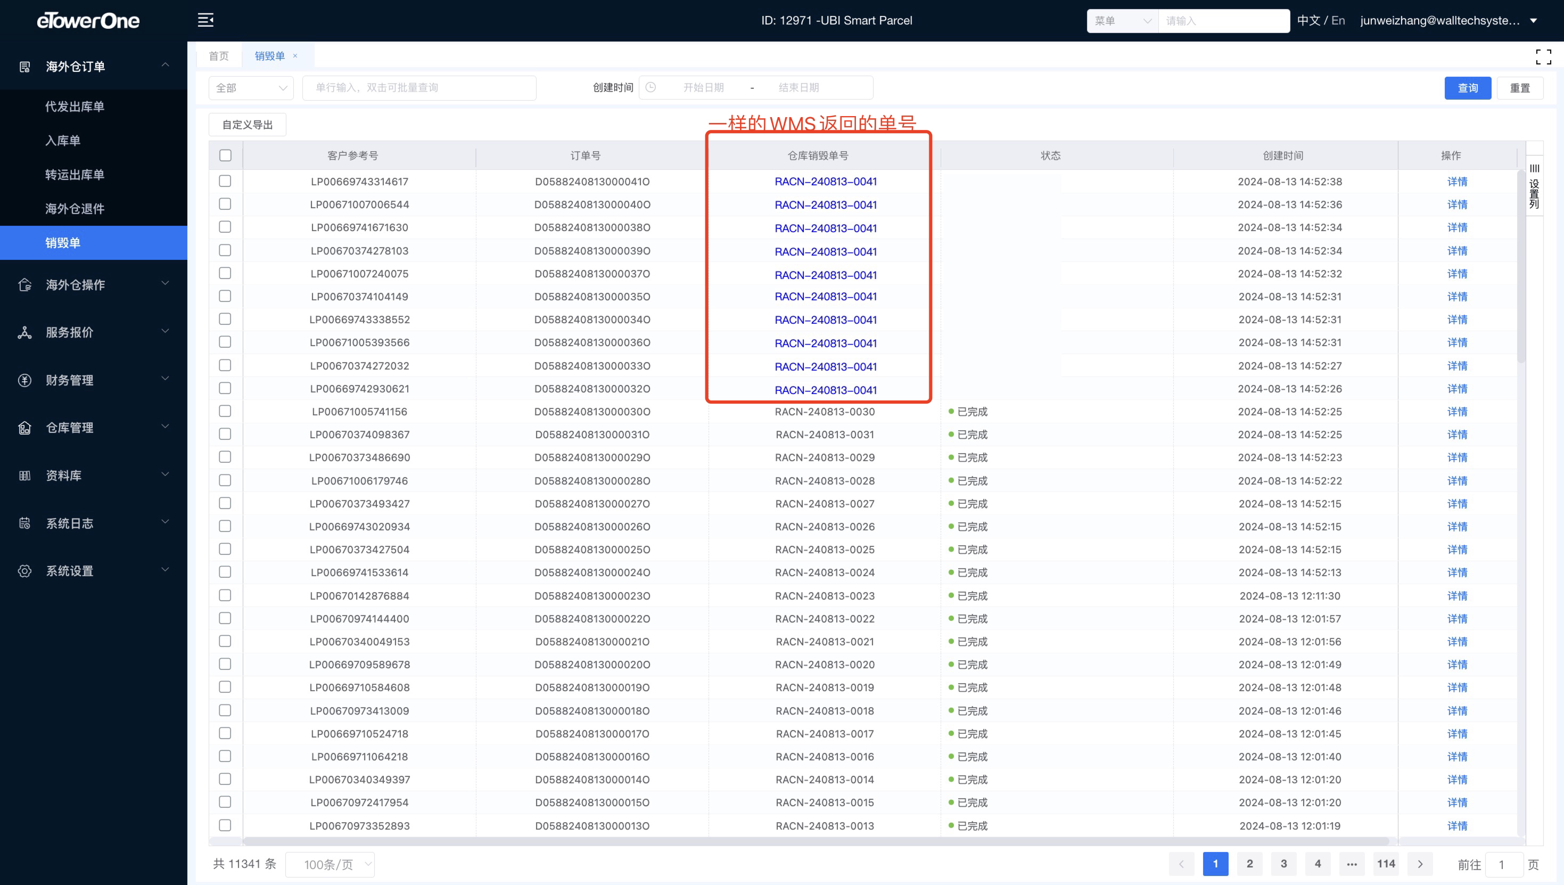Collapse the sidebar with the hamburger icon
The height and width of the screenshot is (885, 1564).
coord(205,20)
